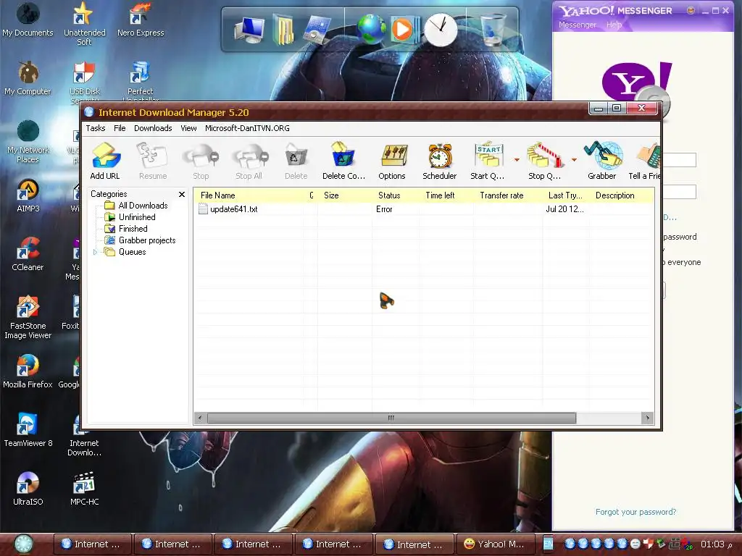Click the UltraISO desktop icon
Screen dimensions: 742x556
click(x=28, y=489)
